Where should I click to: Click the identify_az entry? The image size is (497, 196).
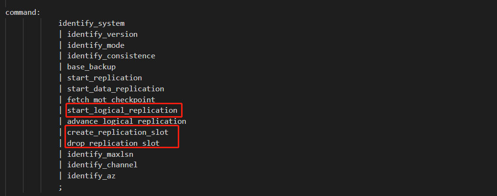pyautogui.click(x=91, y=176)
